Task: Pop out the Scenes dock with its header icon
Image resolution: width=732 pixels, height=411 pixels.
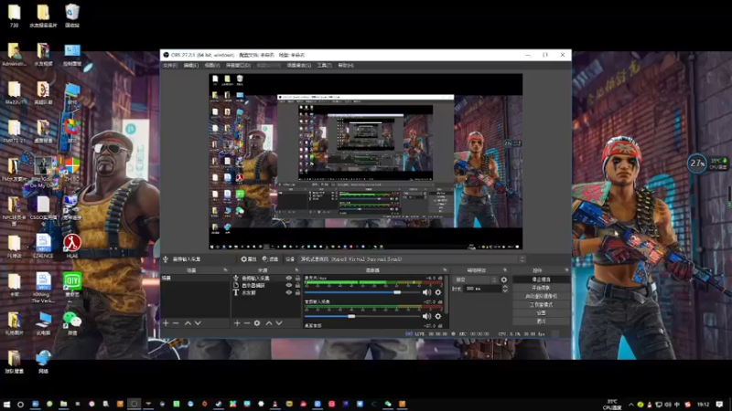Action: pyautogui.click(x=225, y=270)
